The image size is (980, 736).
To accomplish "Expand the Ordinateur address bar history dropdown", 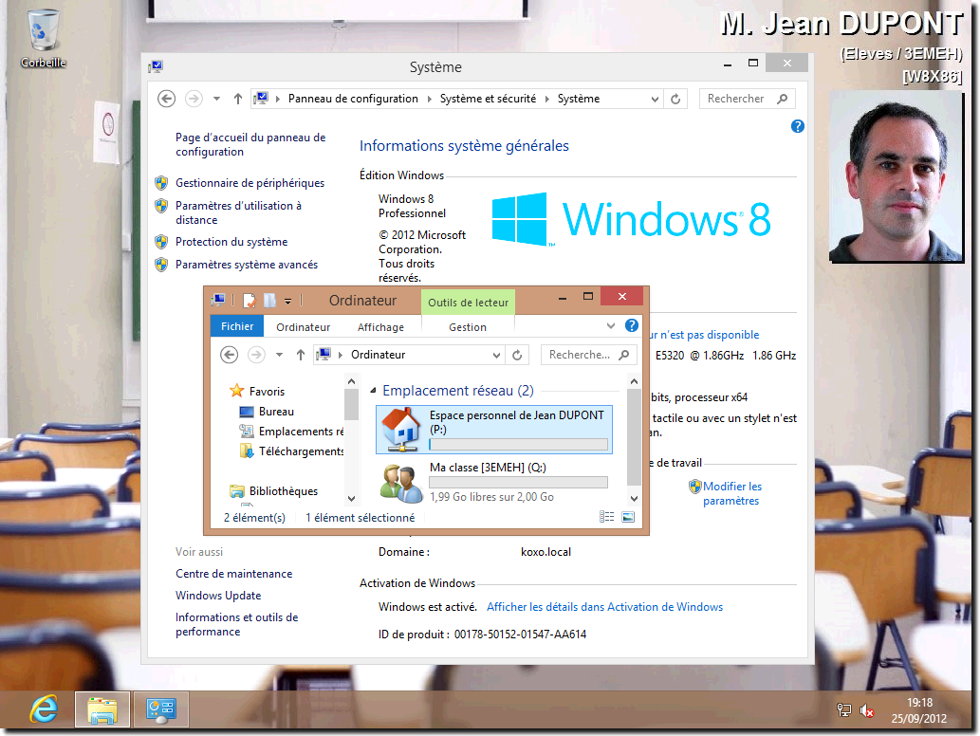I will pos(496,355).
